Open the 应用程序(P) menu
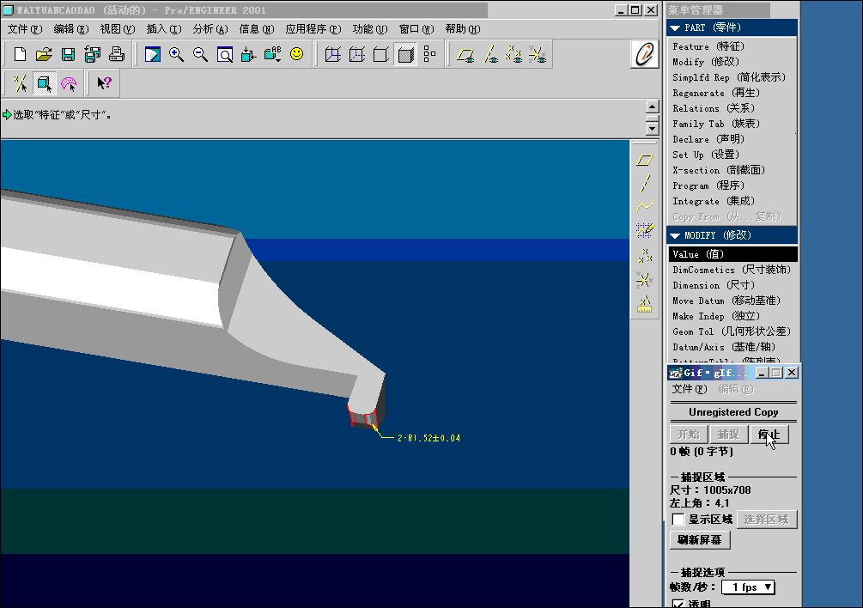This screenshot has width=863, height=608. coord(313,29)
